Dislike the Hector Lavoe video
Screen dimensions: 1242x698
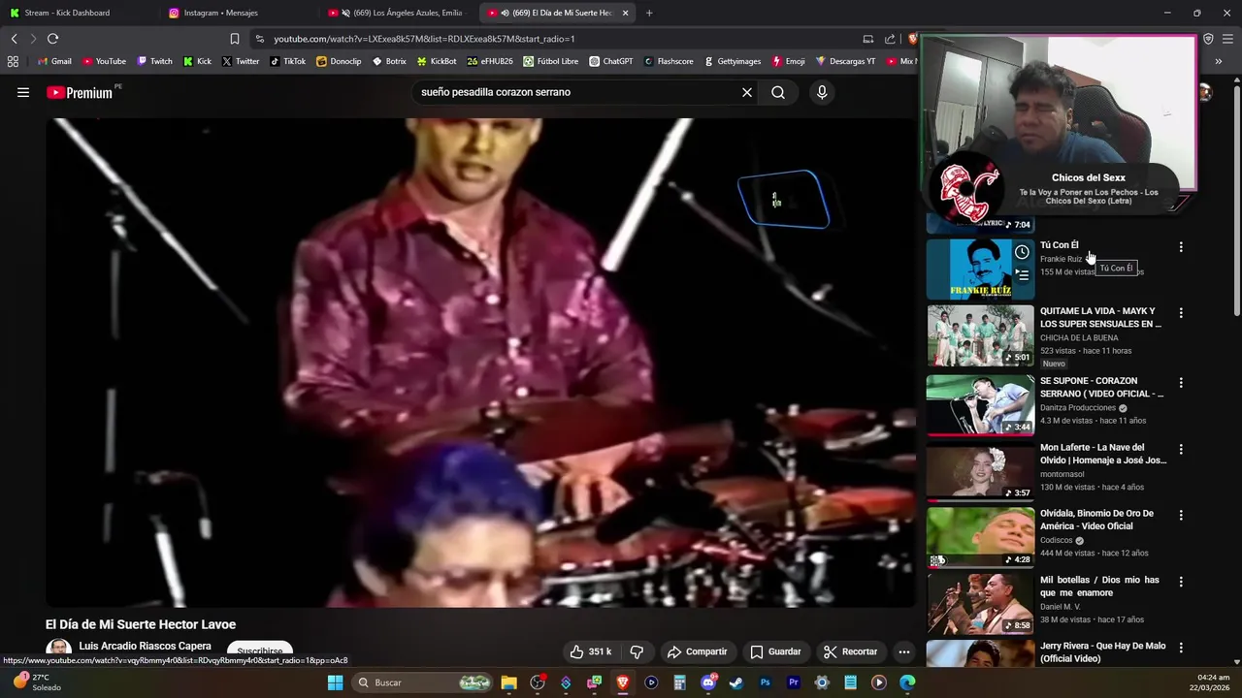pos(637,651)
